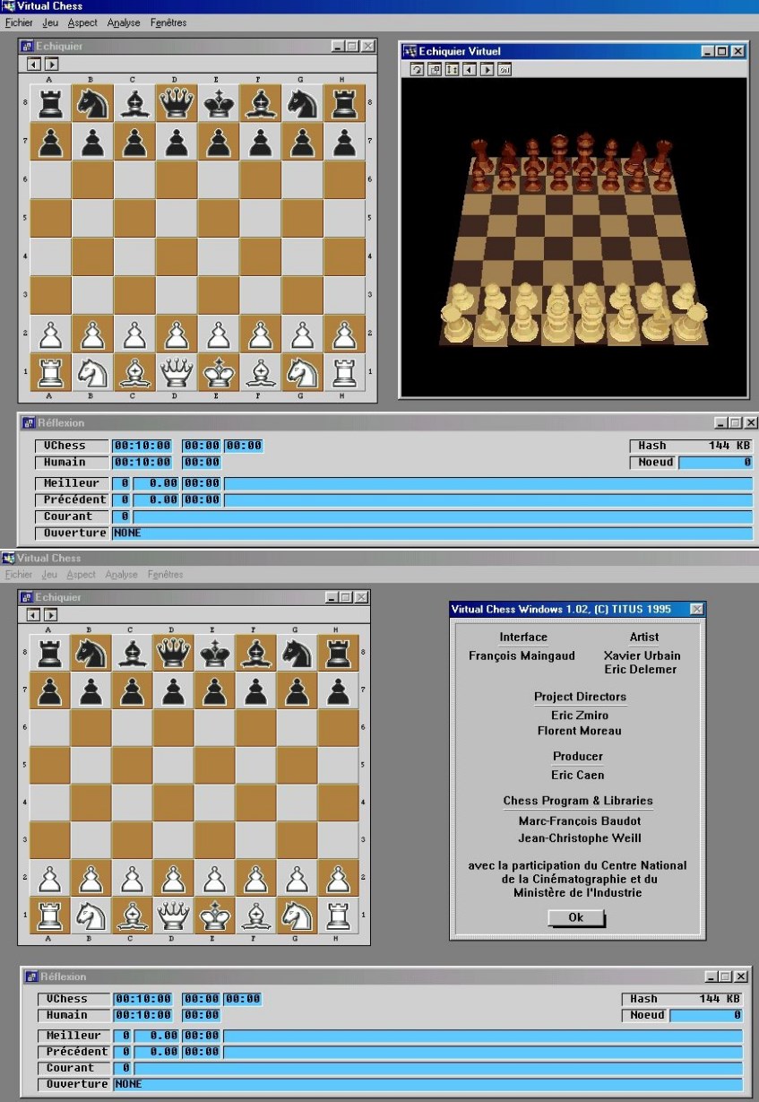Viewport: 759px width, 1102px height.
Task: Click the right arrow in Echiquier Virtuel toolbar
Action: 487,69
